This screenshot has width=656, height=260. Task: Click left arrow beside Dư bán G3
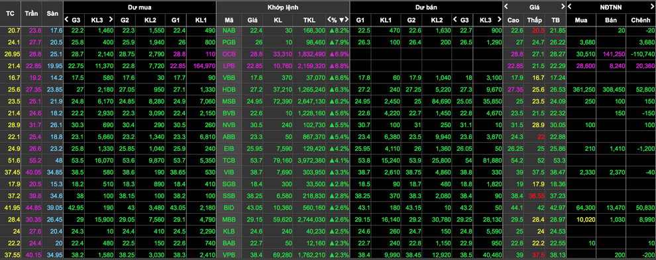455,19
